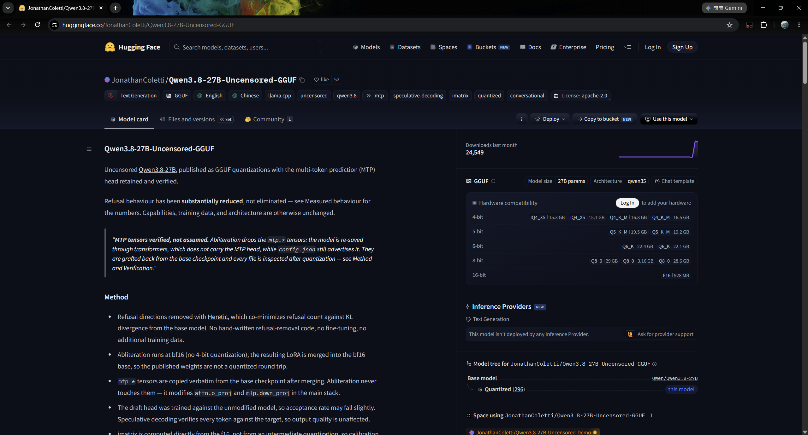Image resolution: width=808 pixels, height=435 pixels.
Task: Click the Hugging Face logo
Action: click(x=132, y=47)
